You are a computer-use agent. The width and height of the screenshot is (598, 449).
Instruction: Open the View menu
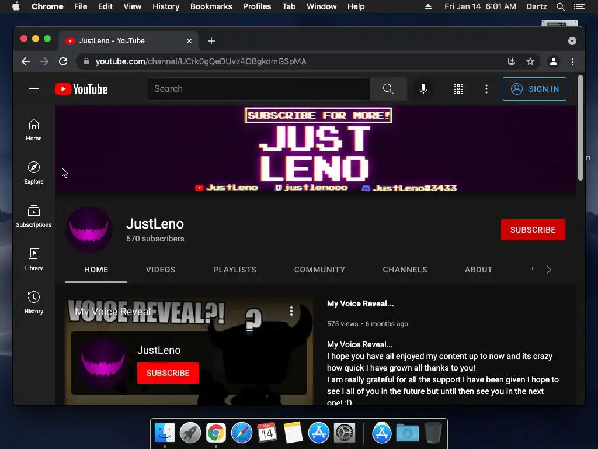click(133, 6)
